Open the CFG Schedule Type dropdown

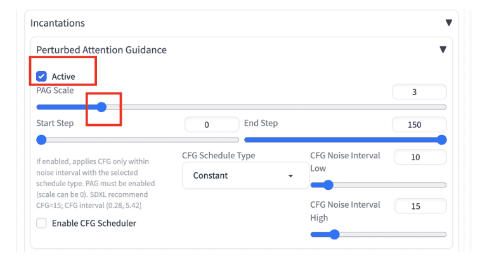click(x=245, y=175)
